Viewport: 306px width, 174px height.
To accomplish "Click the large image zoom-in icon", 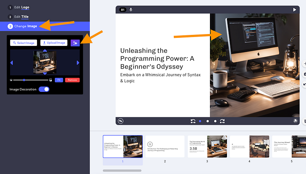I will tap(51, 80).
